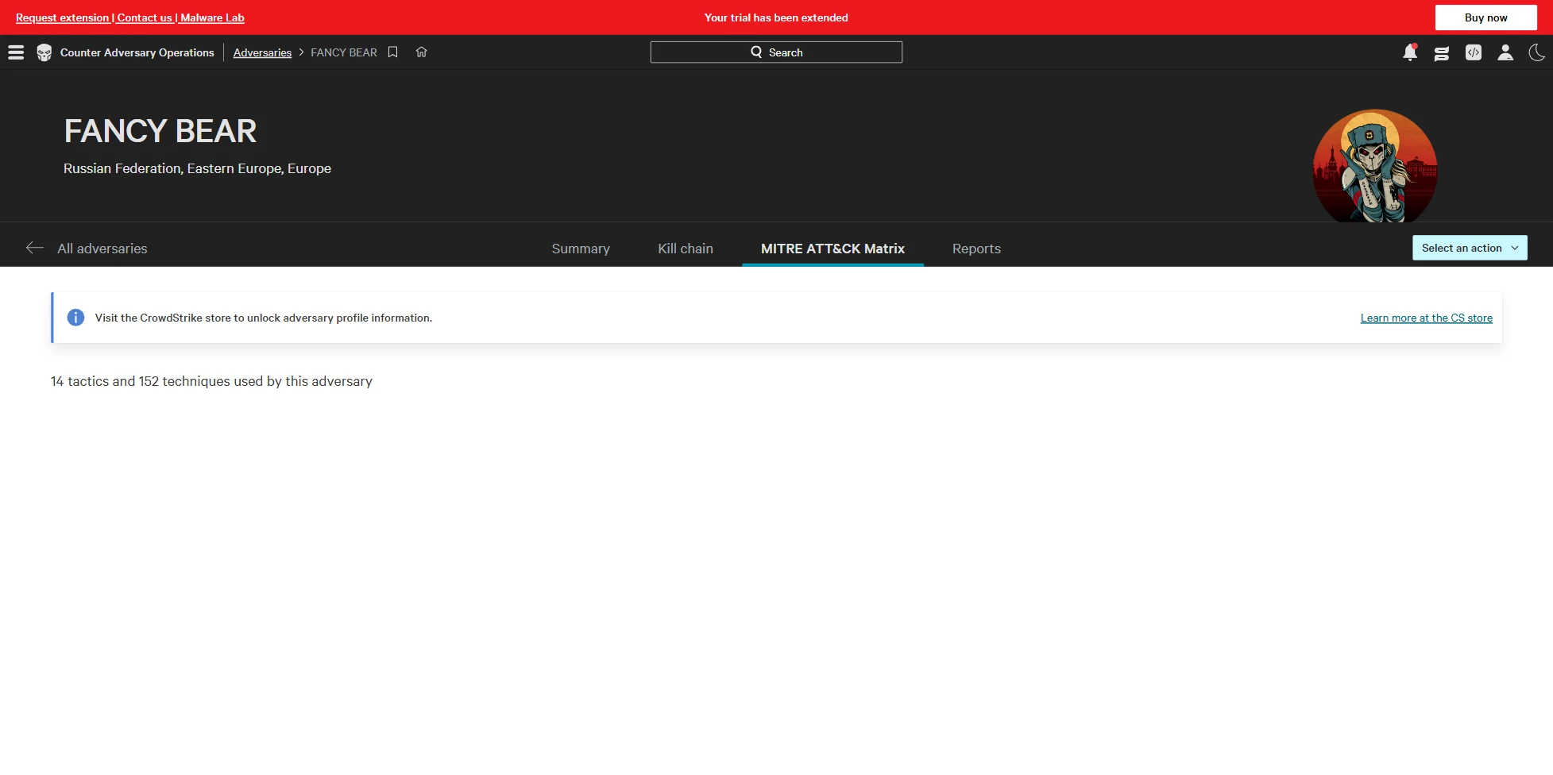
Task: Switch to the Kill chain tab
Action: tap(686, 249)
